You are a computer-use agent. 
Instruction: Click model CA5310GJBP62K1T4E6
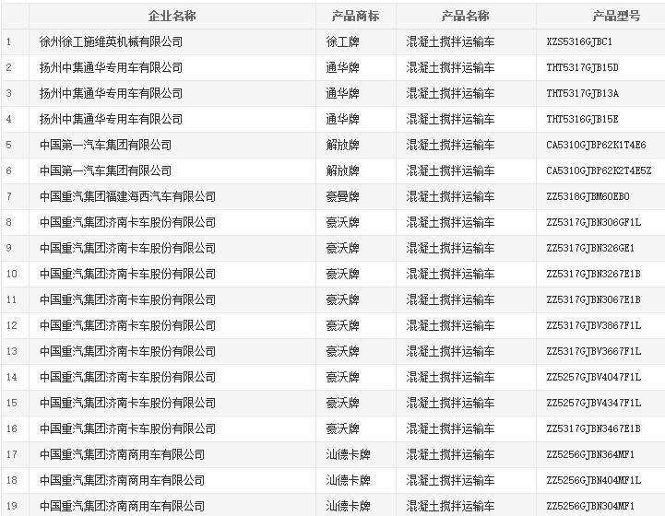pyautogui.click(x=597, y=145)
